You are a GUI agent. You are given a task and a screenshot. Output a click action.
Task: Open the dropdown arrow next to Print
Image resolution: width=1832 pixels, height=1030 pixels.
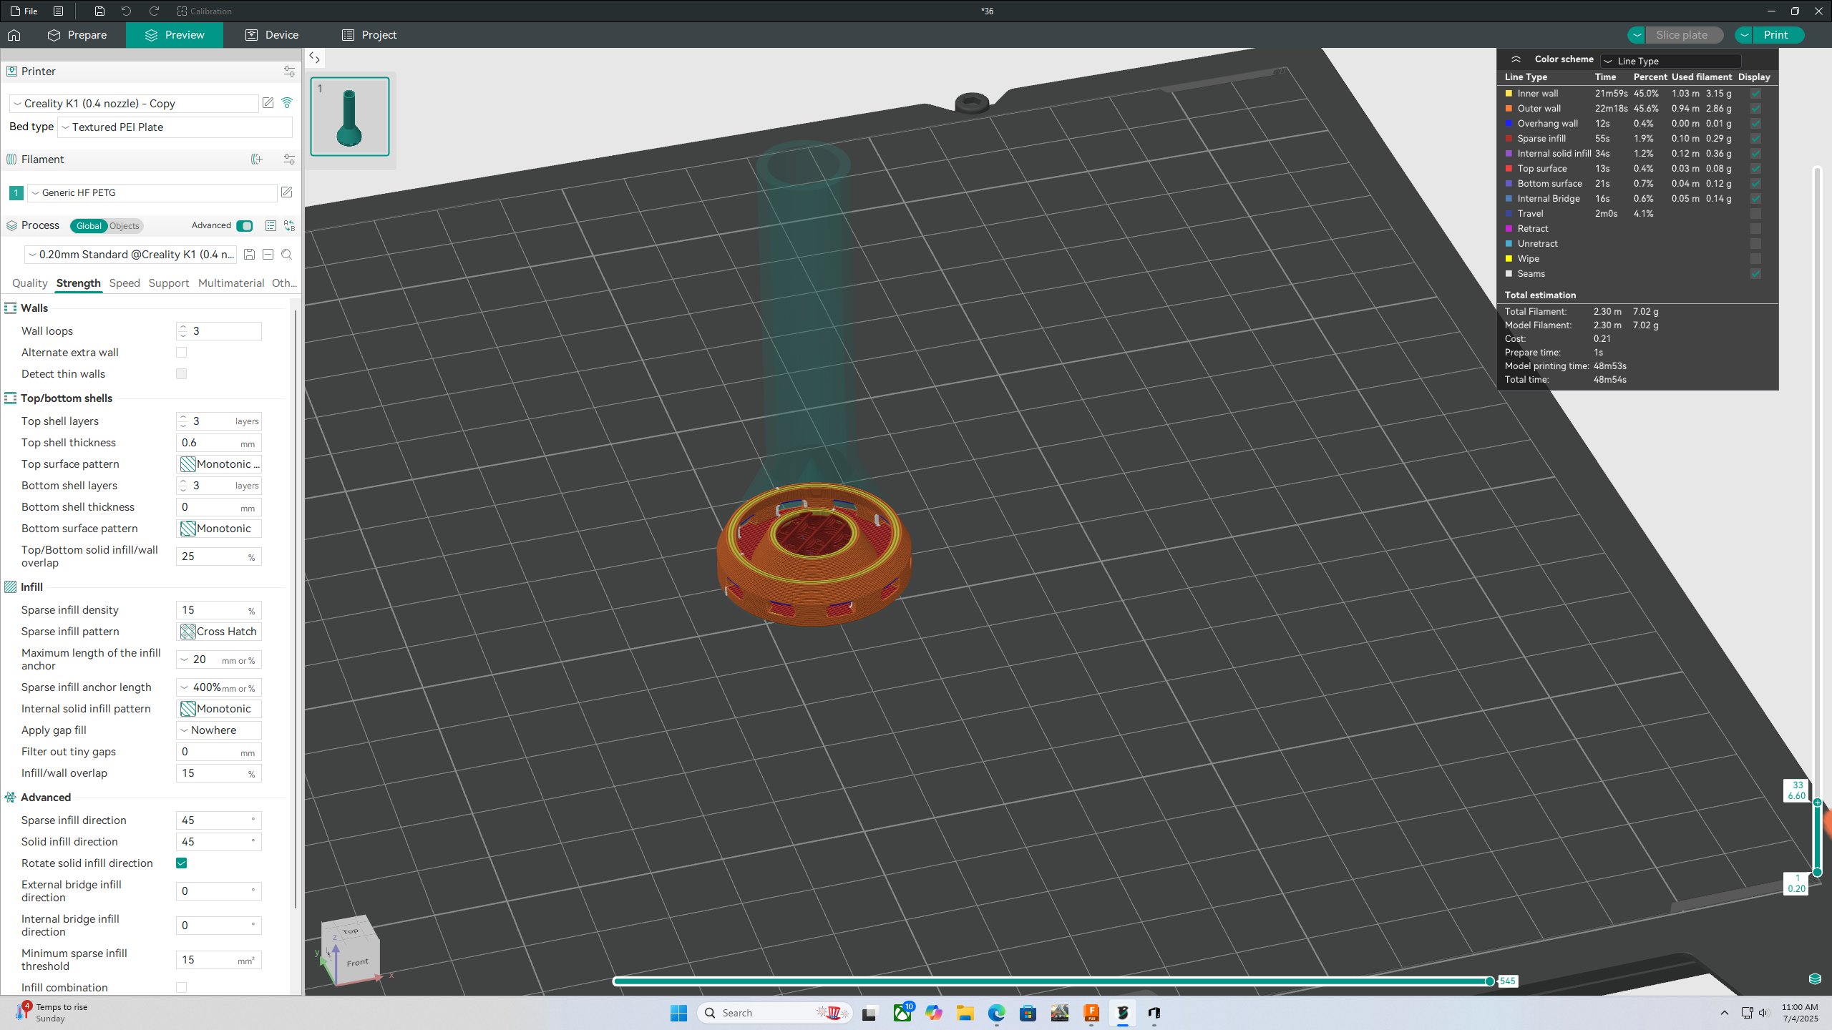1745,35
